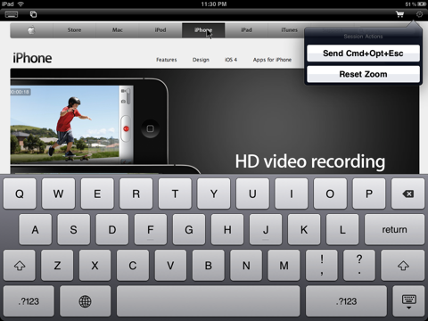Tap the W key
Screen dimensions: 428x321
point(58,193)
